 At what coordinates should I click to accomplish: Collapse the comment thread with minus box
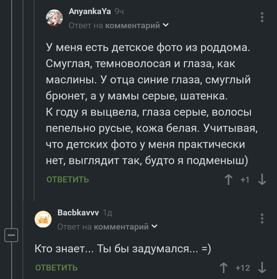pyautogui.click(x=11, y=235)
